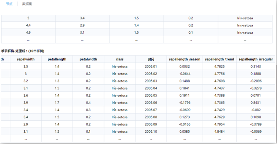
Task: Click the sepalwidth column header
Action: [x=26, y=59]
